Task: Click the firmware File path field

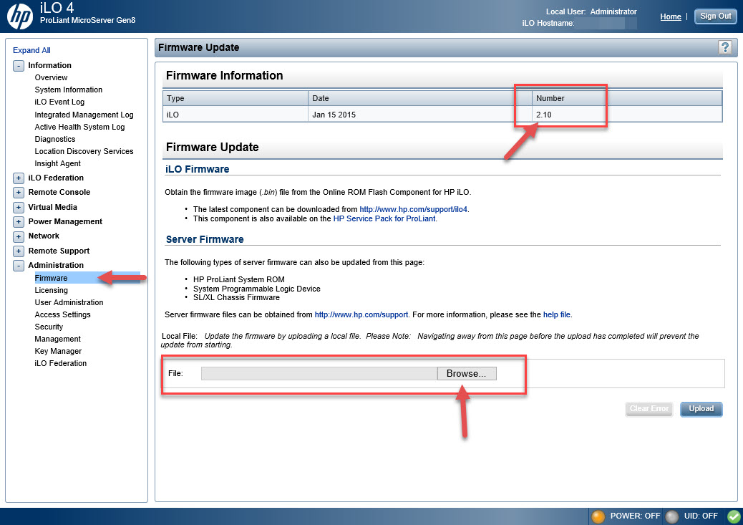Action: 319,374
